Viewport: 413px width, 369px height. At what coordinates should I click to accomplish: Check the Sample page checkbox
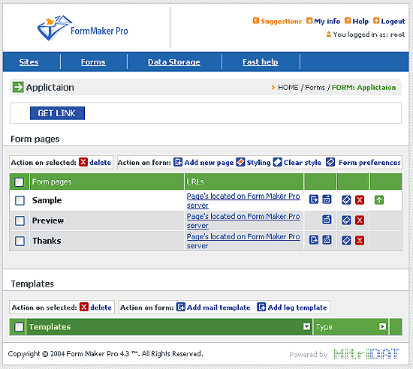[20, 200]
